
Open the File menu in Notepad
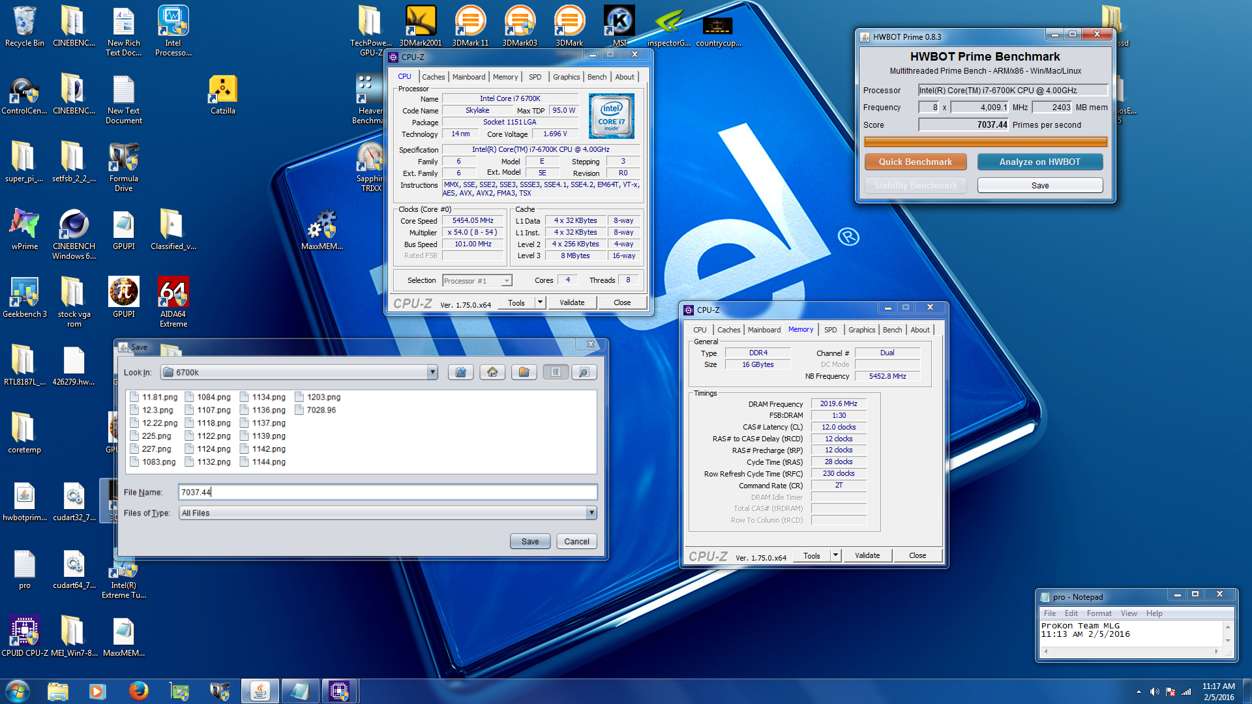pyautogui.click(x=1049, y=613)
